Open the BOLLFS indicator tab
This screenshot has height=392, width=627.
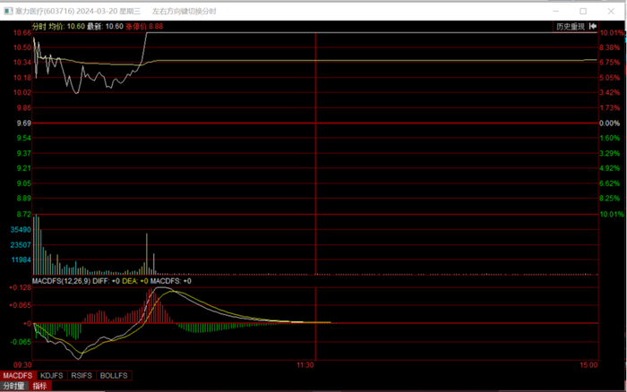[x=115, y=375]
